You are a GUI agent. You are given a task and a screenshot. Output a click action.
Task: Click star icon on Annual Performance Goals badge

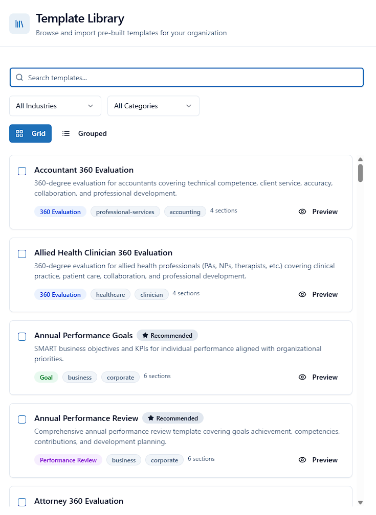click(145, 335)
